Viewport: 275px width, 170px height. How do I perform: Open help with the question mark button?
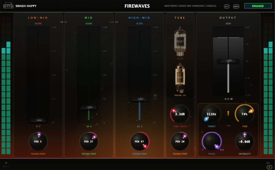(269, 167)
